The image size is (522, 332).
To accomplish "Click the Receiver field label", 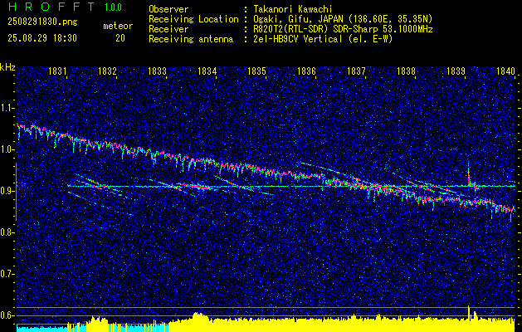I will tap(168, 29).
